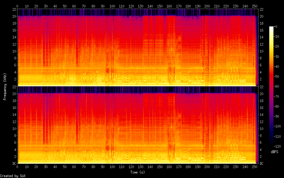Viewport: 284px width, 178px height.
Task: Select the 130 tick on the bottom time axis
Action: tap(141, 167)
